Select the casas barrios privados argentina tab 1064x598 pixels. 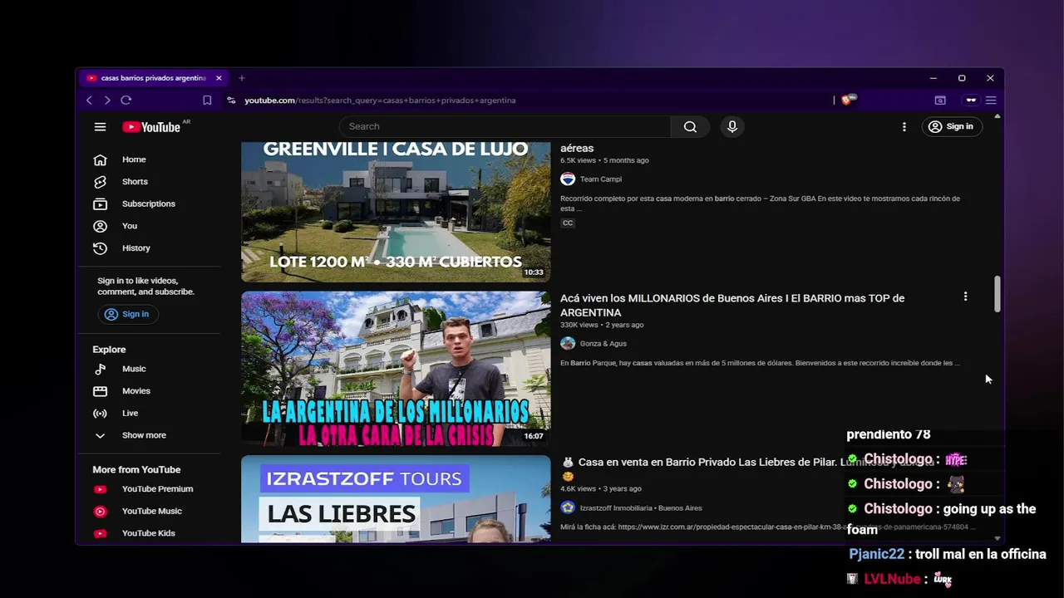pyautogui.click(x=153, y=78)
